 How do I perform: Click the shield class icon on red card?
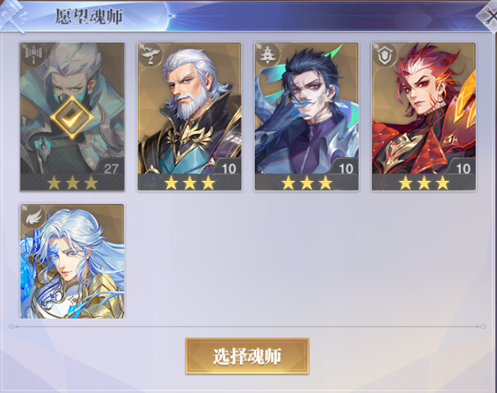pos(383,55)
